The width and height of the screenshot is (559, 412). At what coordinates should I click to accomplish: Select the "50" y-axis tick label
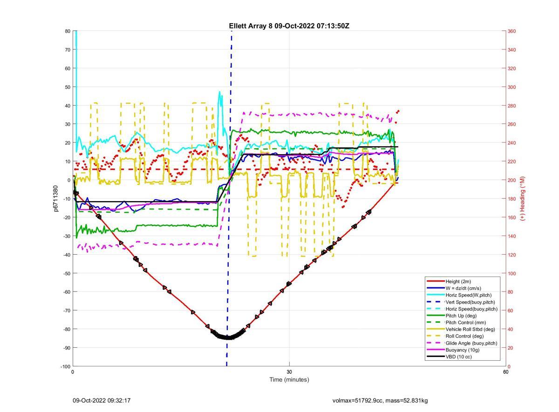(68, 87)
